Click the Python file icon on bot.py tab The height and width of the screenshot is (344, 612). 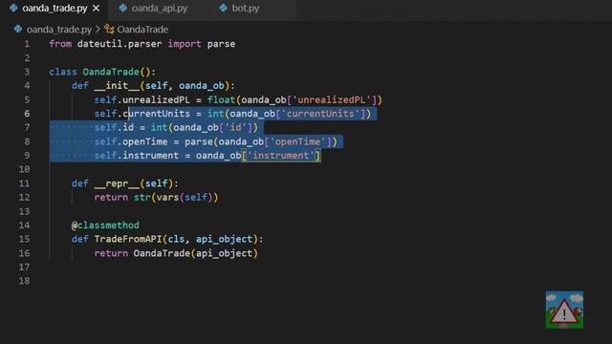coord(223,8)
